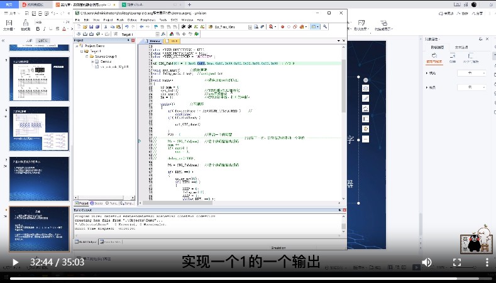The image size is (496, 283).
Task: Add a new WPS document tab
Action: tap(189, 4)
